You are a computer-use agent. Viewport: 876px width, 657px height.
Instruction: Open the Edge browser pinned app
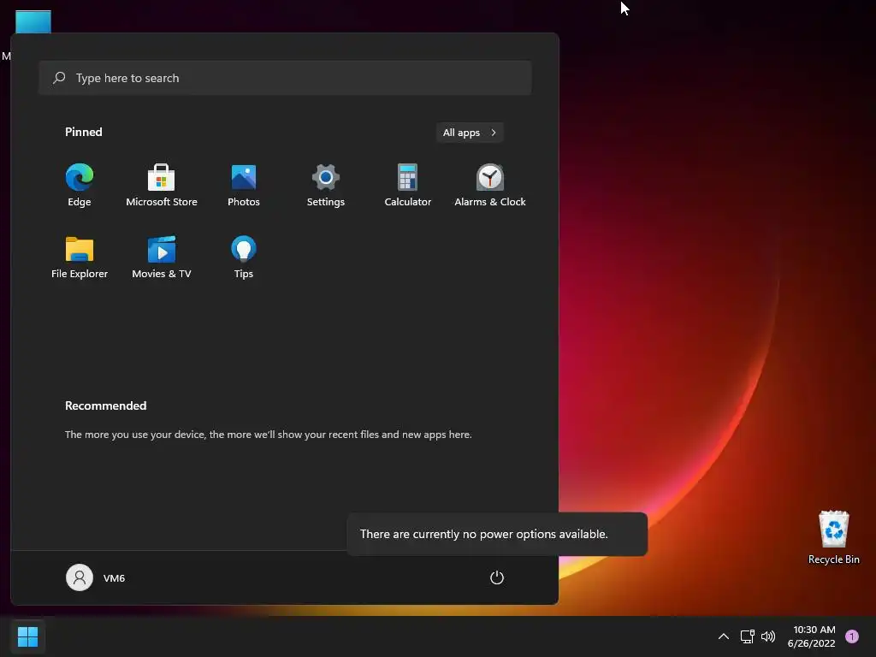pos(80,185)
